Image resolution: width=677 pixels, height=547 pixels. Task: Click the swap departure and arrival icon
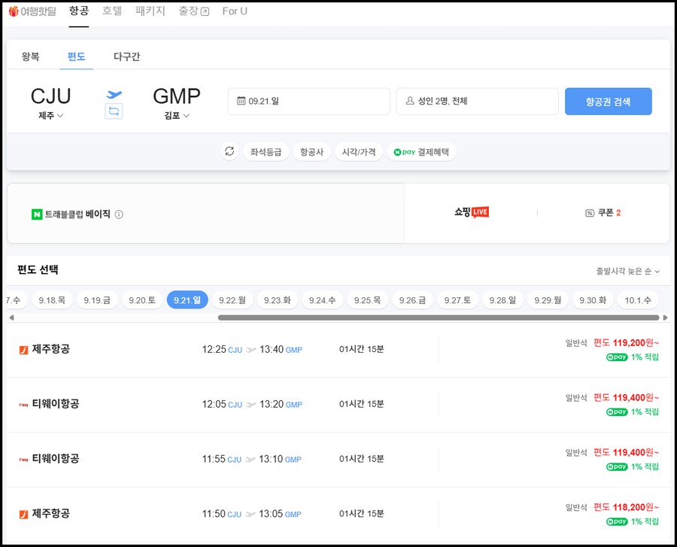click(114, 111)
